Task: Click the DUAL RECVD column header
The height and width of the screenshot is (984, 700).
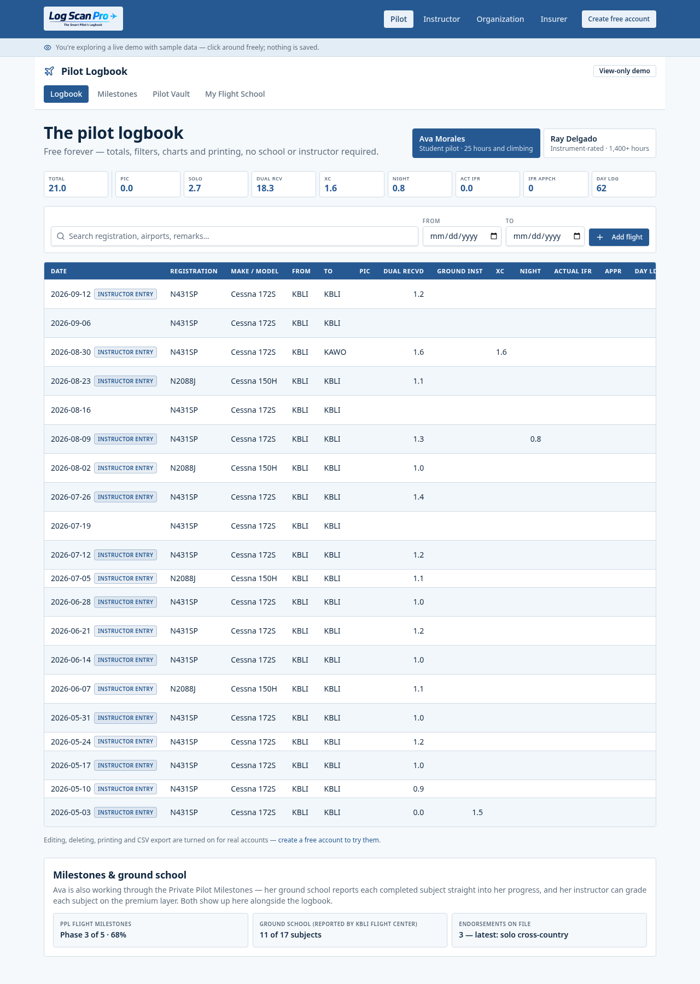Action: pyautogui.click(x=404, y=271)
